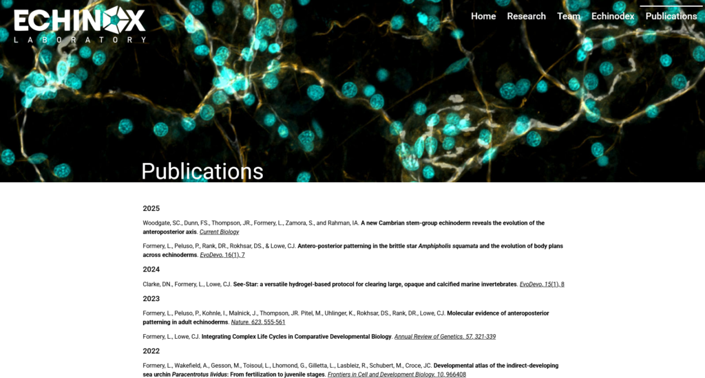Open the Current Biology journal link
This screenshot has height=378, width=705.
[x=219, y=232]
